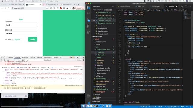The width and height of the screenshot is (193, 108).
Task: Show more DevTools tabs chevron
Action: point(61,57)
